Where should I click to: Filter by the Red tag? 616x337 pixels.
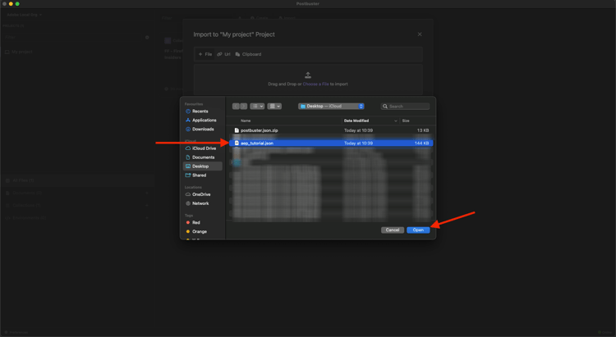(193, 222)
